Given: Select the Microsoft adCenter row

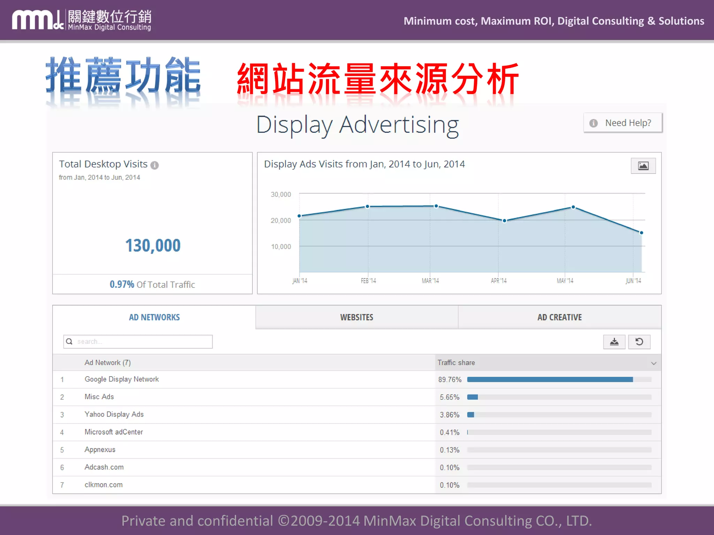Looking at the screenshot, I should (x=357, y=432).
